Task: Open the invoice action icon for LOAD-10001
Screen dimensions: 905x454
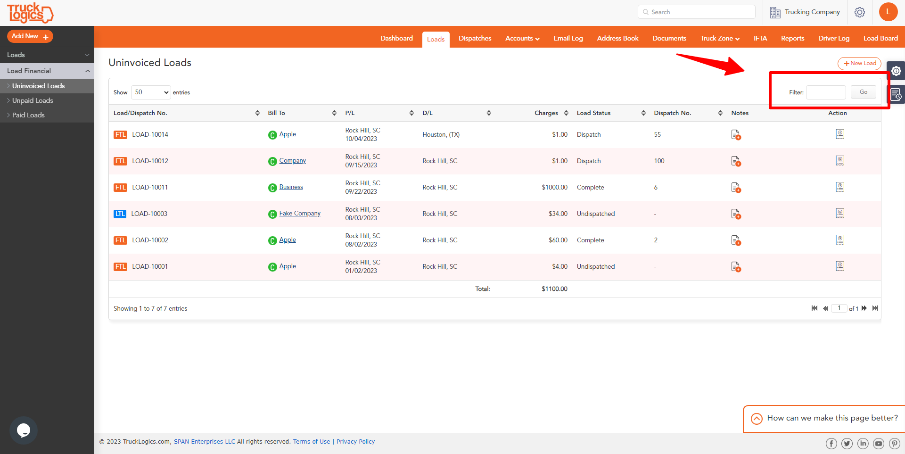Action: click(x=840, y=266)
